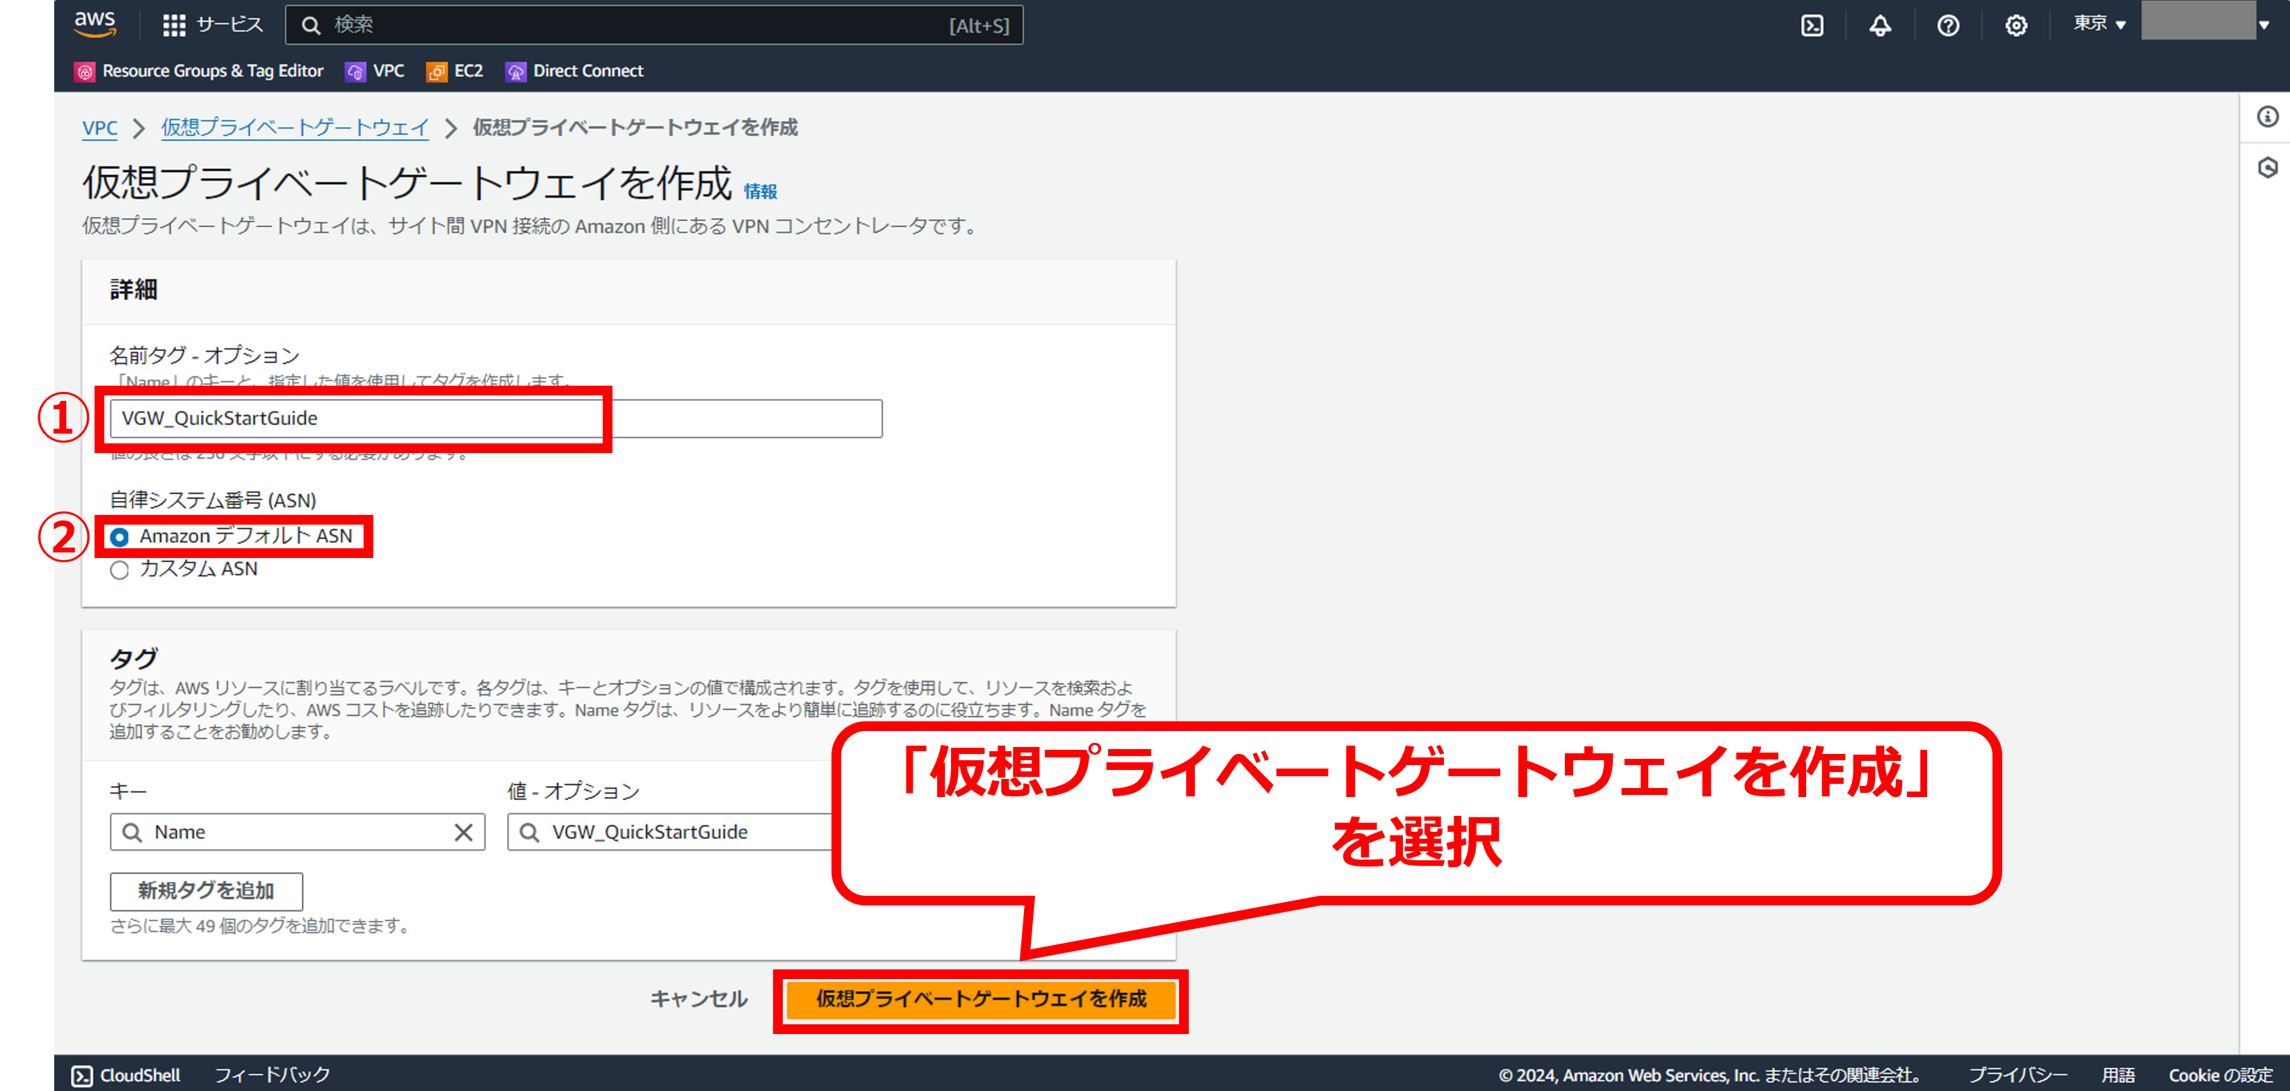The width and height of the screenshot is (2290, 1091).
Task: Open the services grid menu
Action: pos(174,25)
